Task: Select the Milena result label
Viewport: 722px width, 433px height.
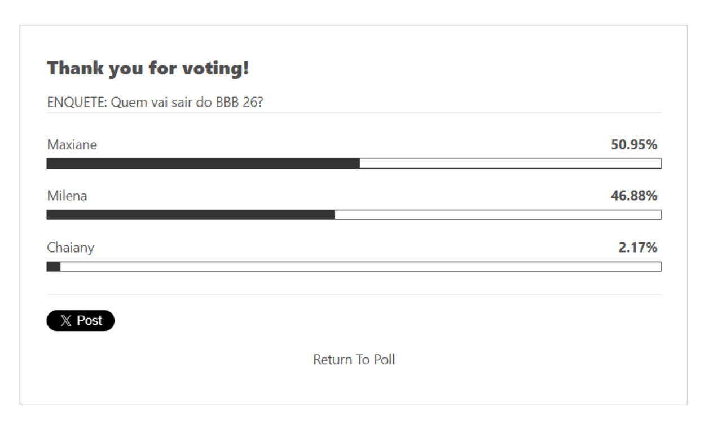Action: point(67,196)
